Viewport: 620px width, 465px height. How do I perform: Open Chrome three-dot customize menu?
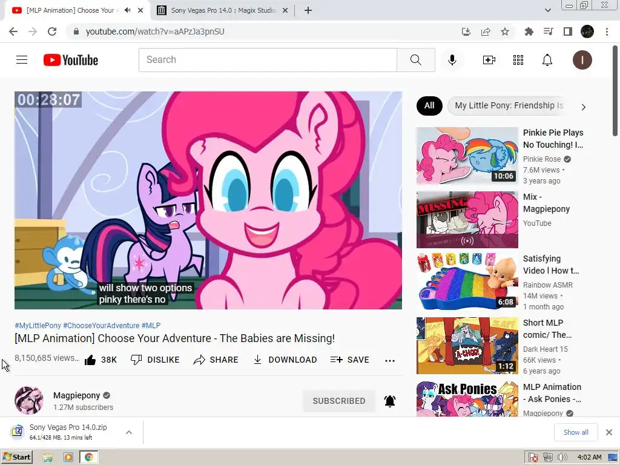(607, 31)
